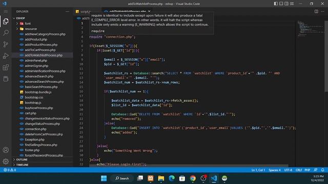Open the Customize Layout icon
This screenshot has height=184, width=328.
pos(292,4)
